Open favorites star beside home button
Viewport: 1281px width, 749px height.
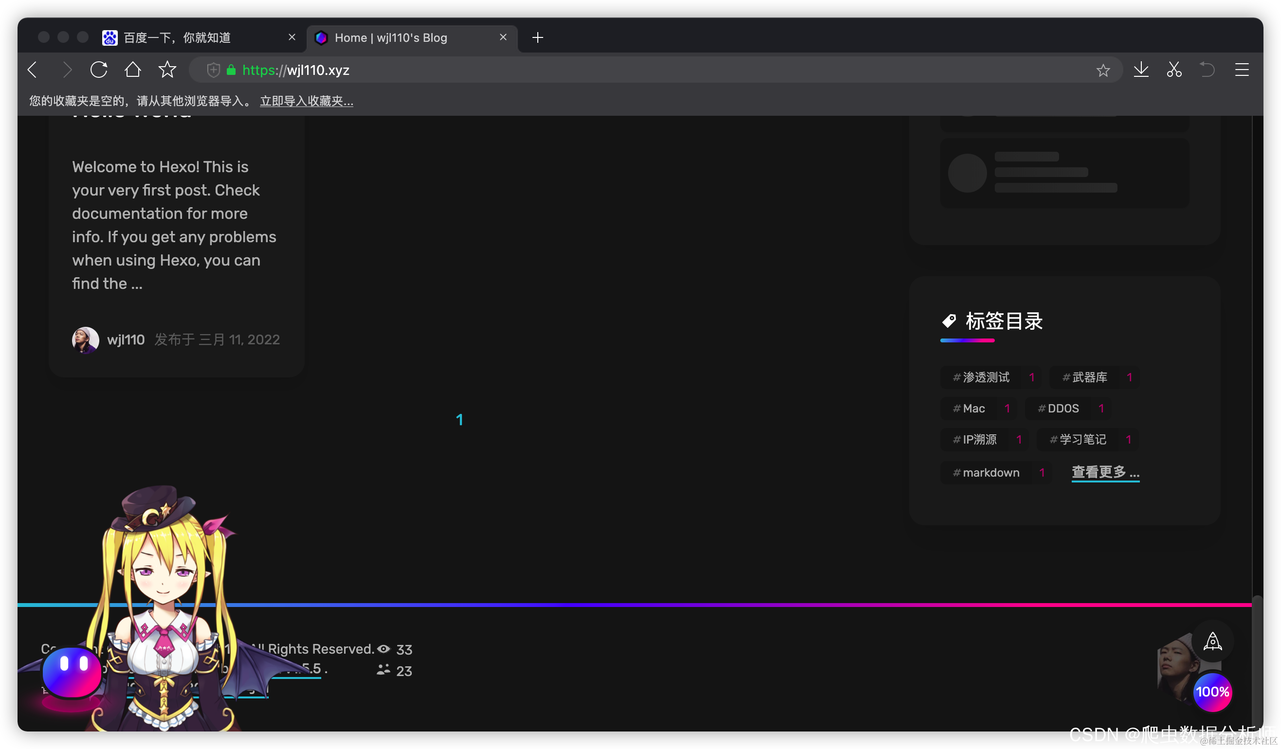pyautogui.click(x=167, y=70)
